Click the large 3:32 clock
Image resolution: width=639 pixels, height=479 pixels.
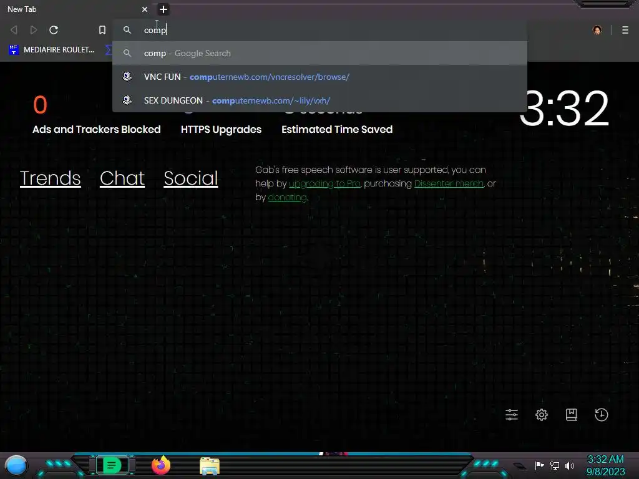[x=564, y=109]
